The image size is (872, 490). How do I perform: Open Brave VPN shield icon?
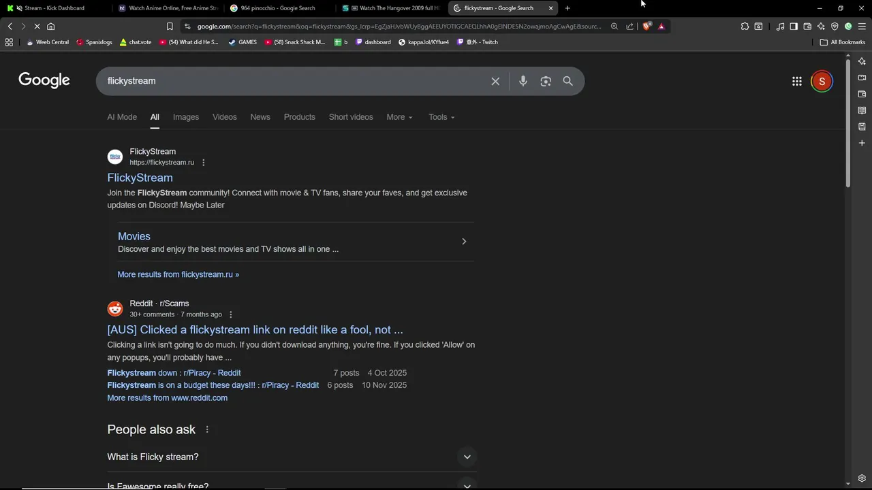835,27
